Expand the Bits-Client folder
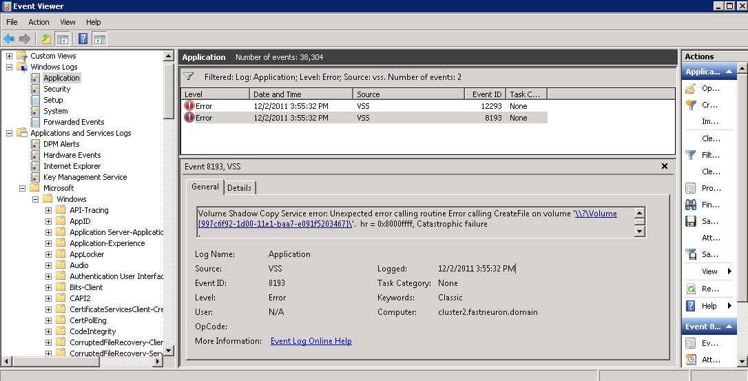Image resolution: width=748 pixels, height=381 pixels. click(48, 287)
